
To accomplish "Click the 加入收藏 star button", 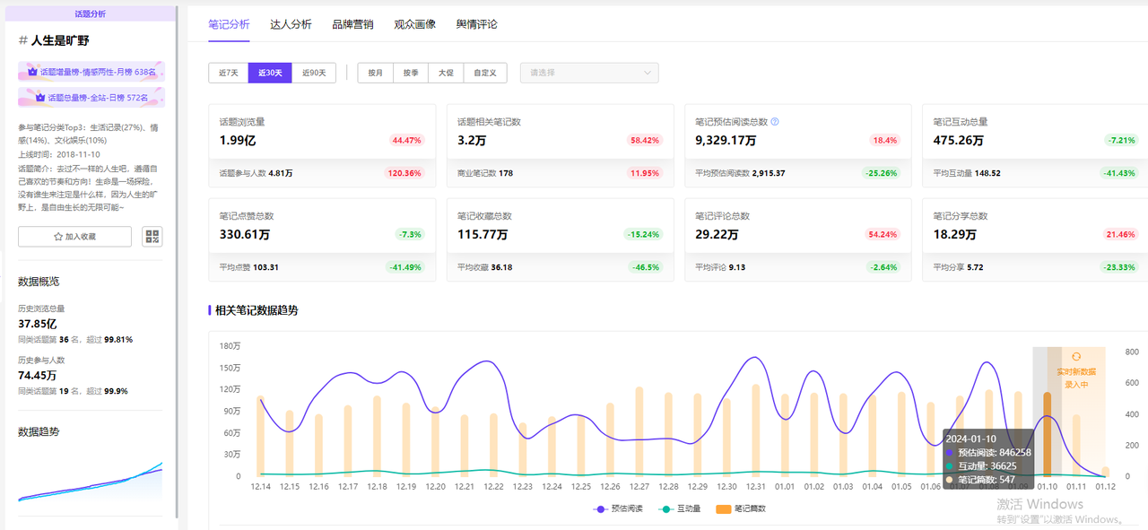I will (74, 237).
